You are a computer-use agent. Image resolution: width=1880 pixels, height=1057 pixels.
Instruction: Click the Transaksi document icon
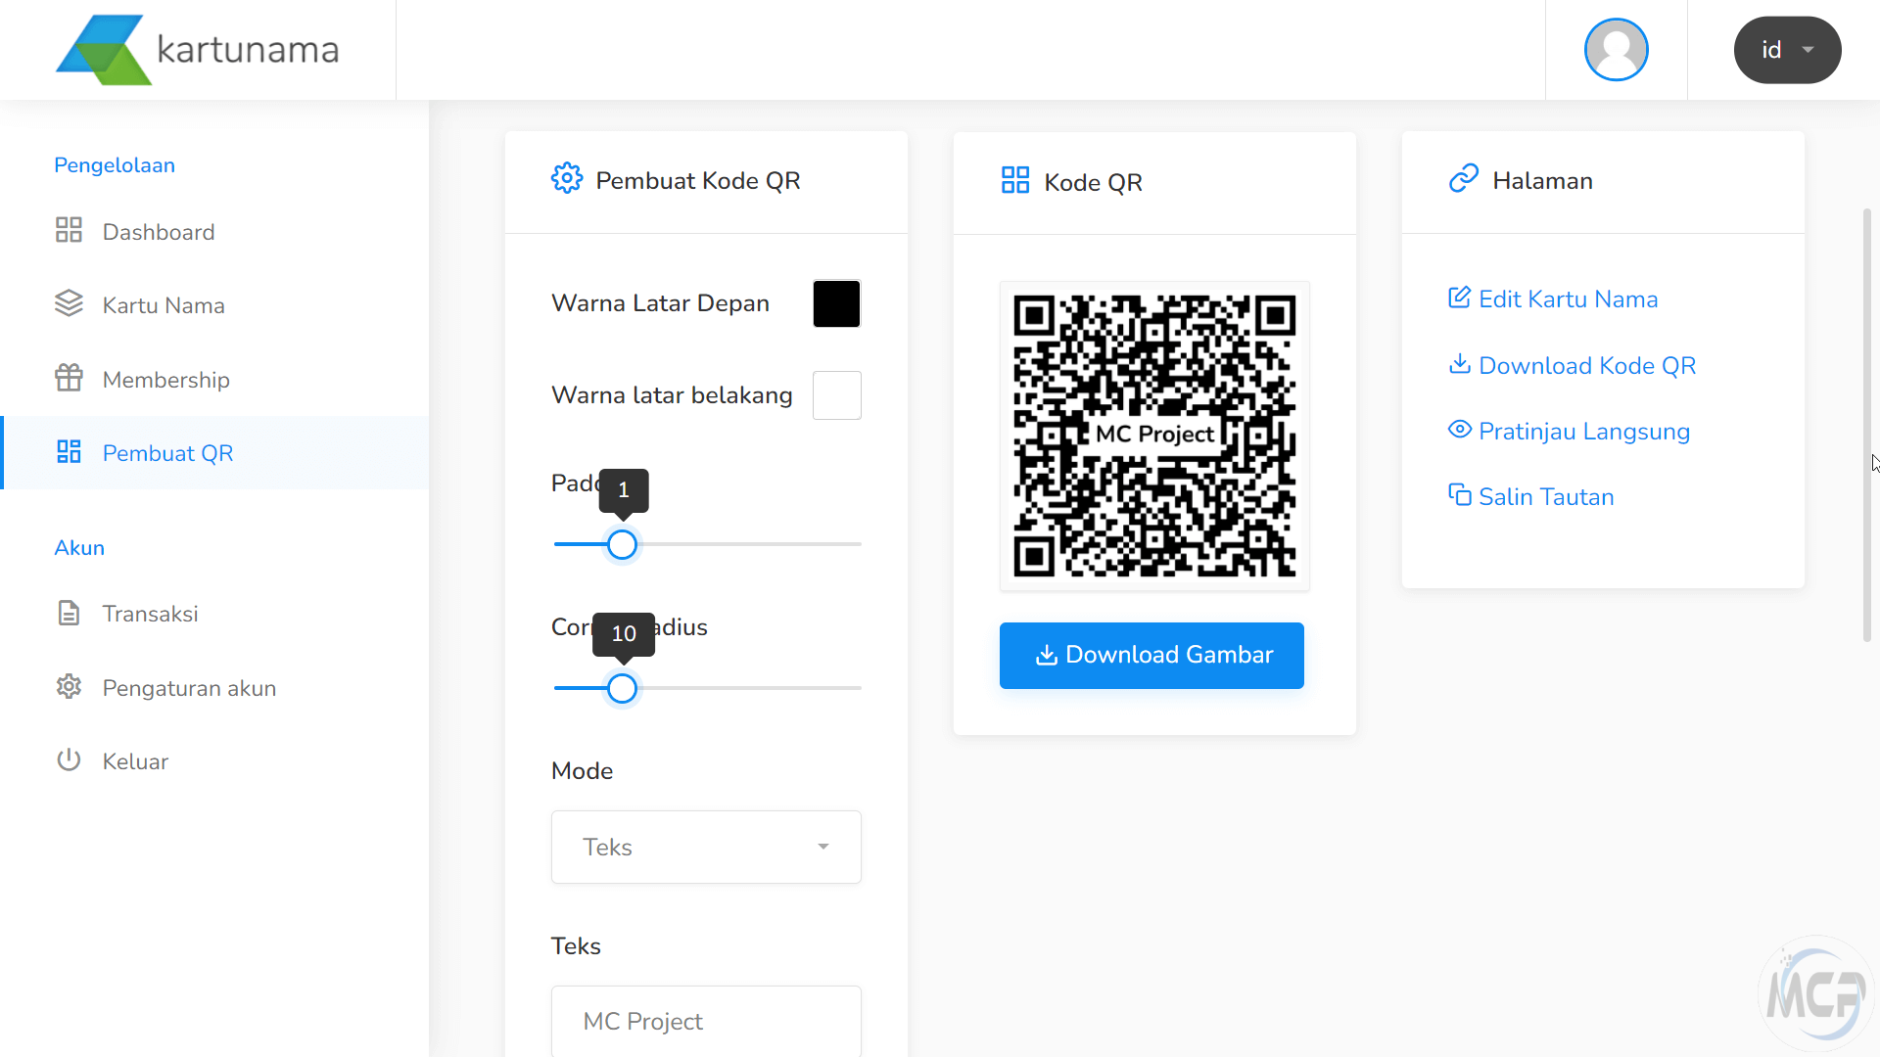click(x=69, y=614)
